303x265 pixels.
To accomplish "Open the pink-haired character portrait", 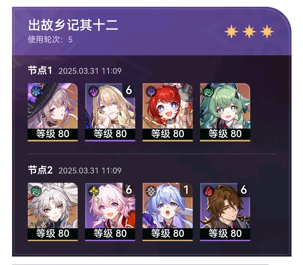I will click(110, 212).
